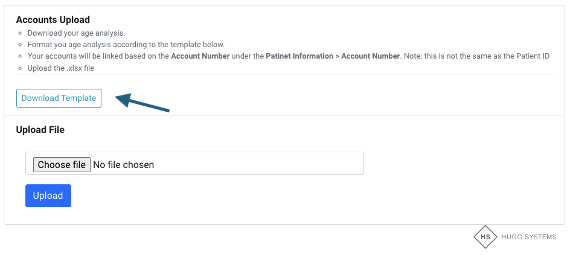Click the "Format you age analysis" instruction line
The image size is (570, 255).
126,45
